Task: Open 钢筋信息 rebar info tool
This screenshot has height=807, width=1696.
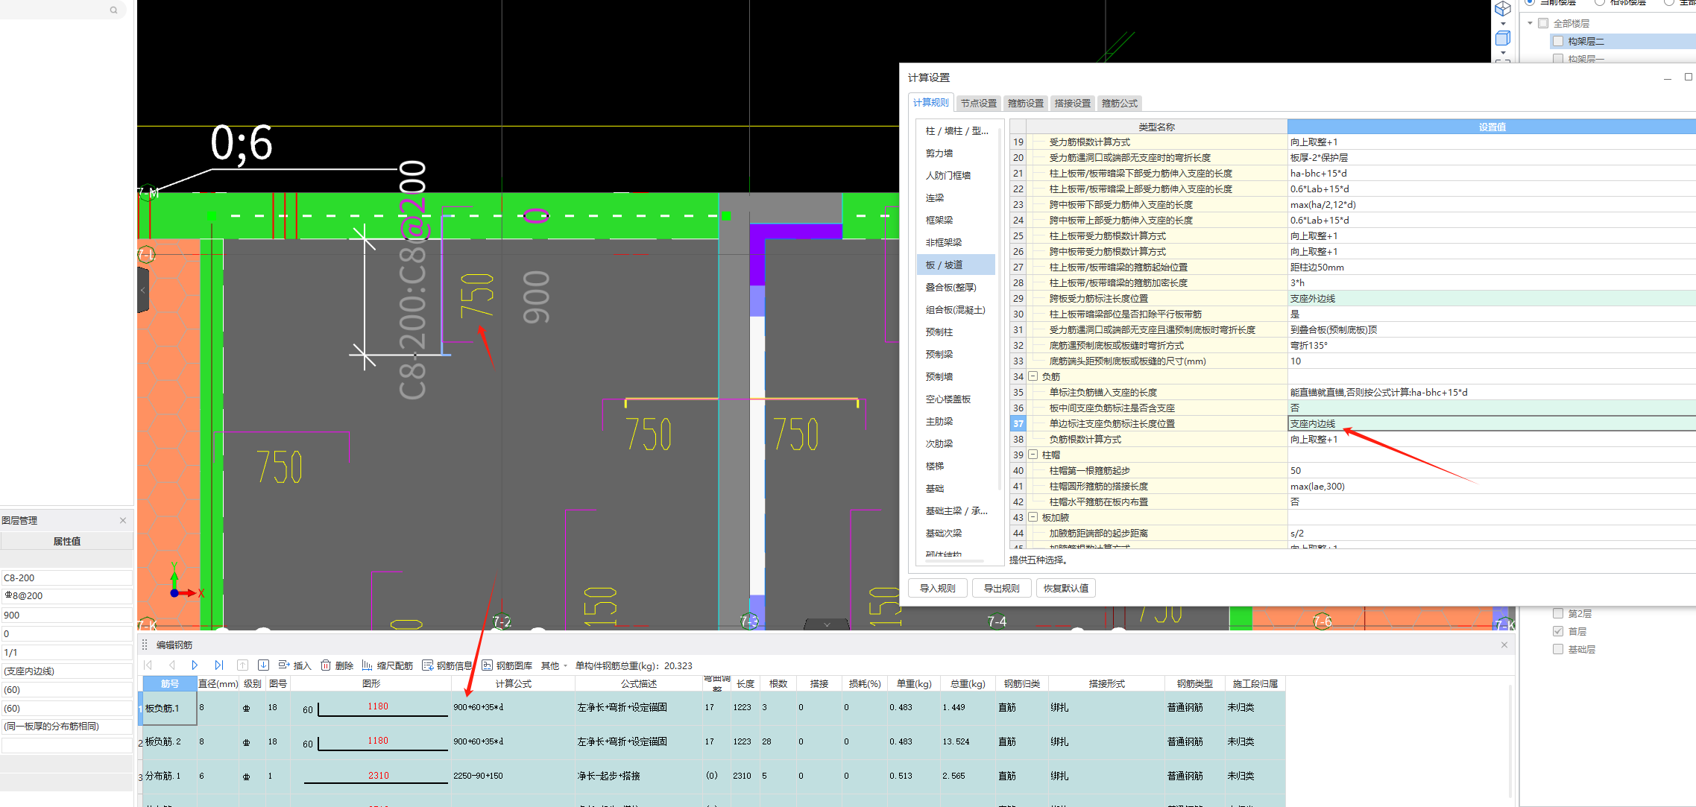Action: [x=447, y=665]
